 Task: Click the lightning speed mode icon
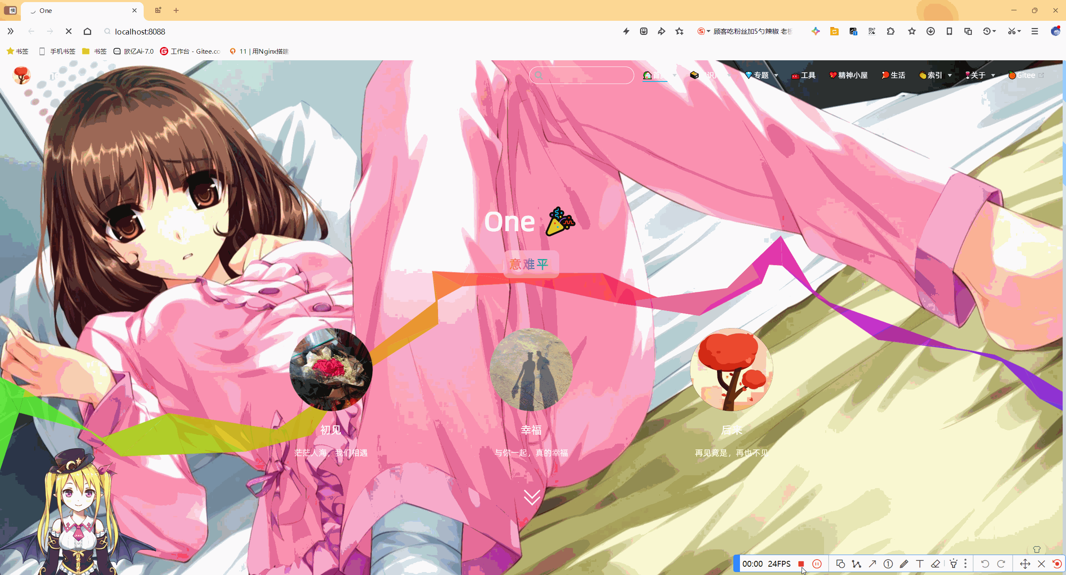tap(626, 31)
